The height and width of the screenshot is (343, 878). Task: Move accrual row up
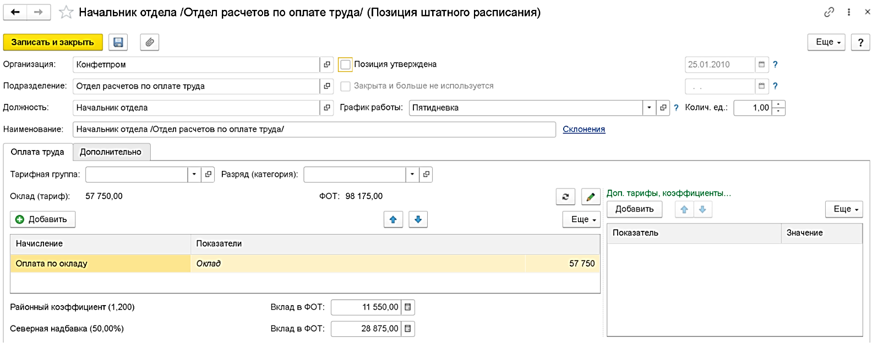pos(393,219)
